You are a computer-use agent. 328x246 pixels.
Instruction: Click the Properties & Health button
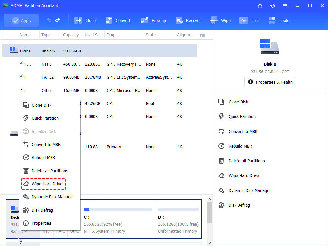270,82
